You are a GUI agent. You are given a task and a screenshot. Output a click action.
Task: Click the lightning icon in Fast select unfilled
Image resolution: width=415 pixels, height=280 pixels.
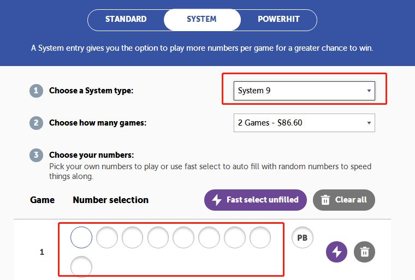tap(217, 200)
